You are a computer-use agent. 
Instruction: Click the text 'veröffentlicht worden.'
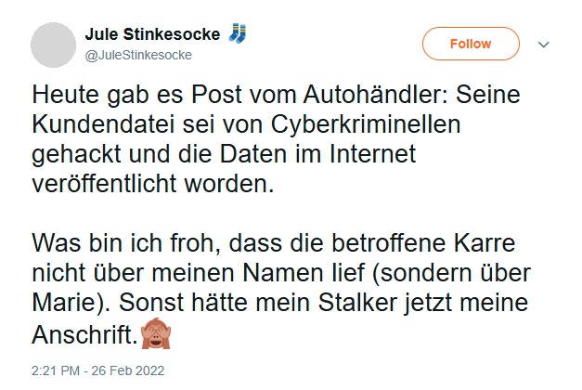click(x=154, y=181)
